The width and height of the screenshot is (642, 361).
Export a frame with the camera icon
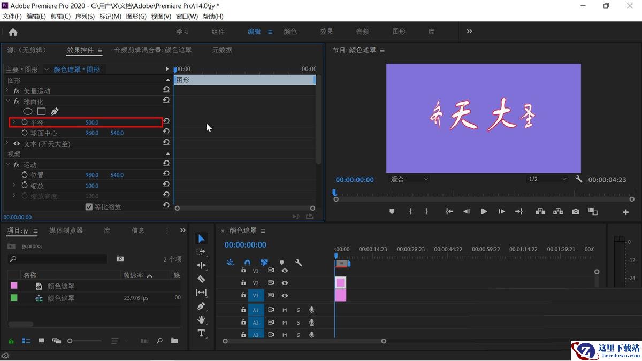[576, 212]
